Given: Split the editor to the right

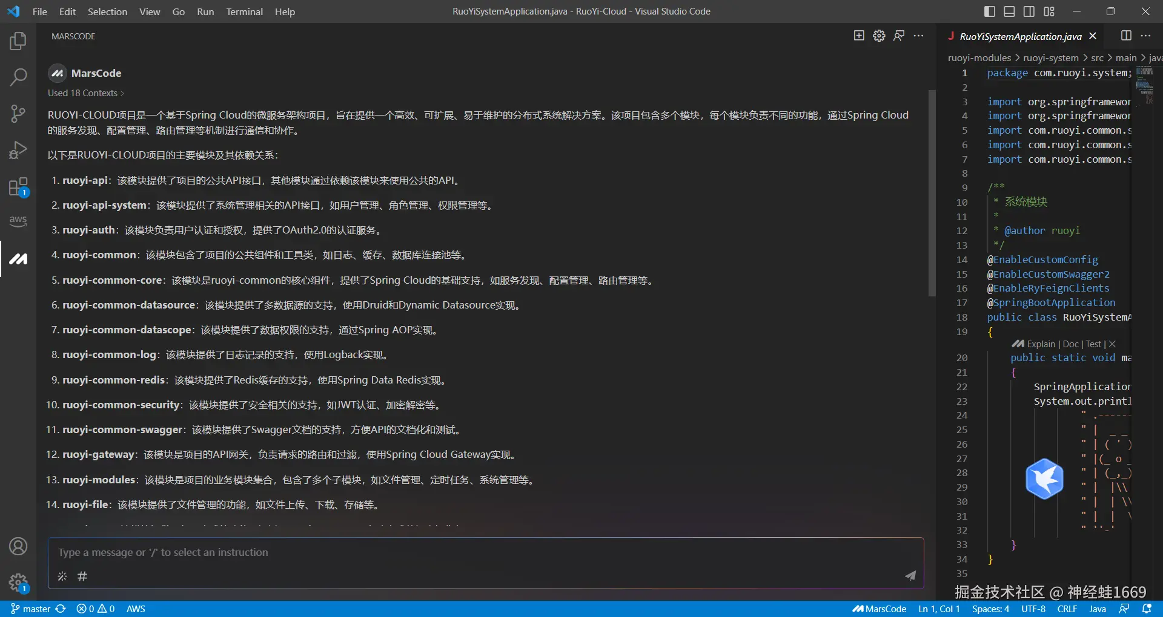Looking at the screenshot, I should (1126, 36).
